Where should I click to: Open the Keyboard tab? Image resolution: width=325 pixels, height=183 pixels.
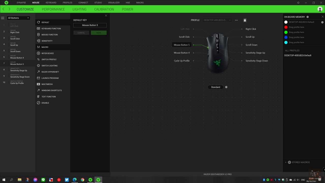point(51,3)
